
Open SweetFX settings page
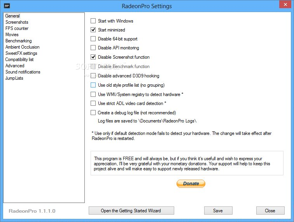[21, 53]
